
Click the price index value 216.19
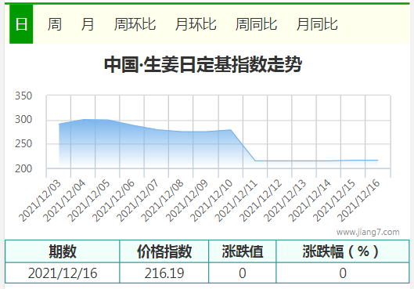164,273
